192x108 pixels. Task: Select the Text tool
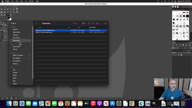coord(4,15)
